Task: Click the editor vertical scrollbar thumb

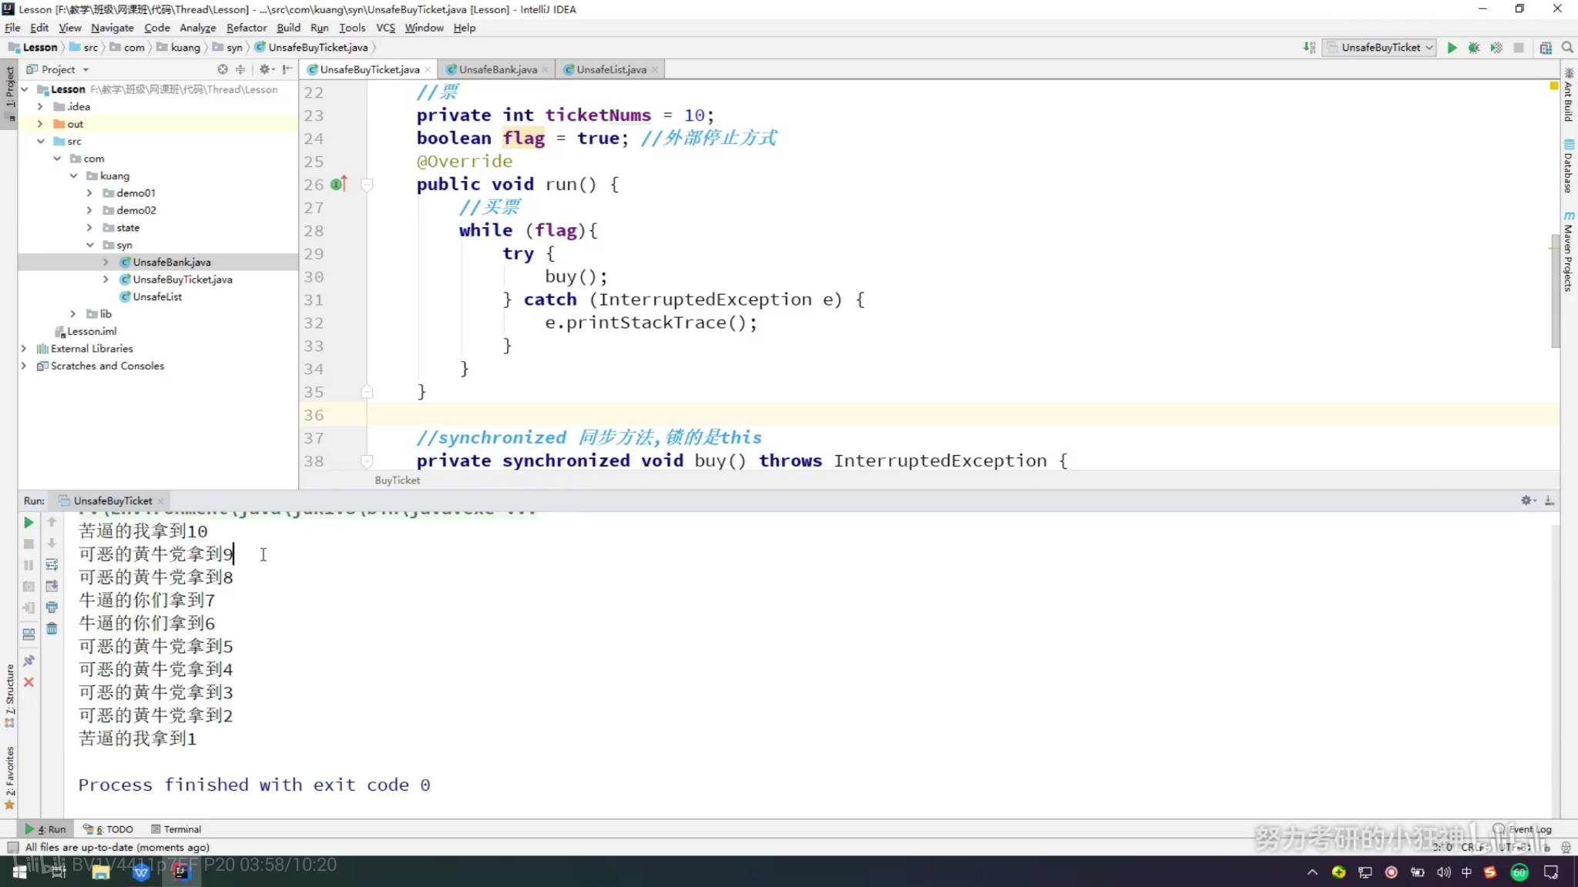Action: click(x=1555, y=293)
